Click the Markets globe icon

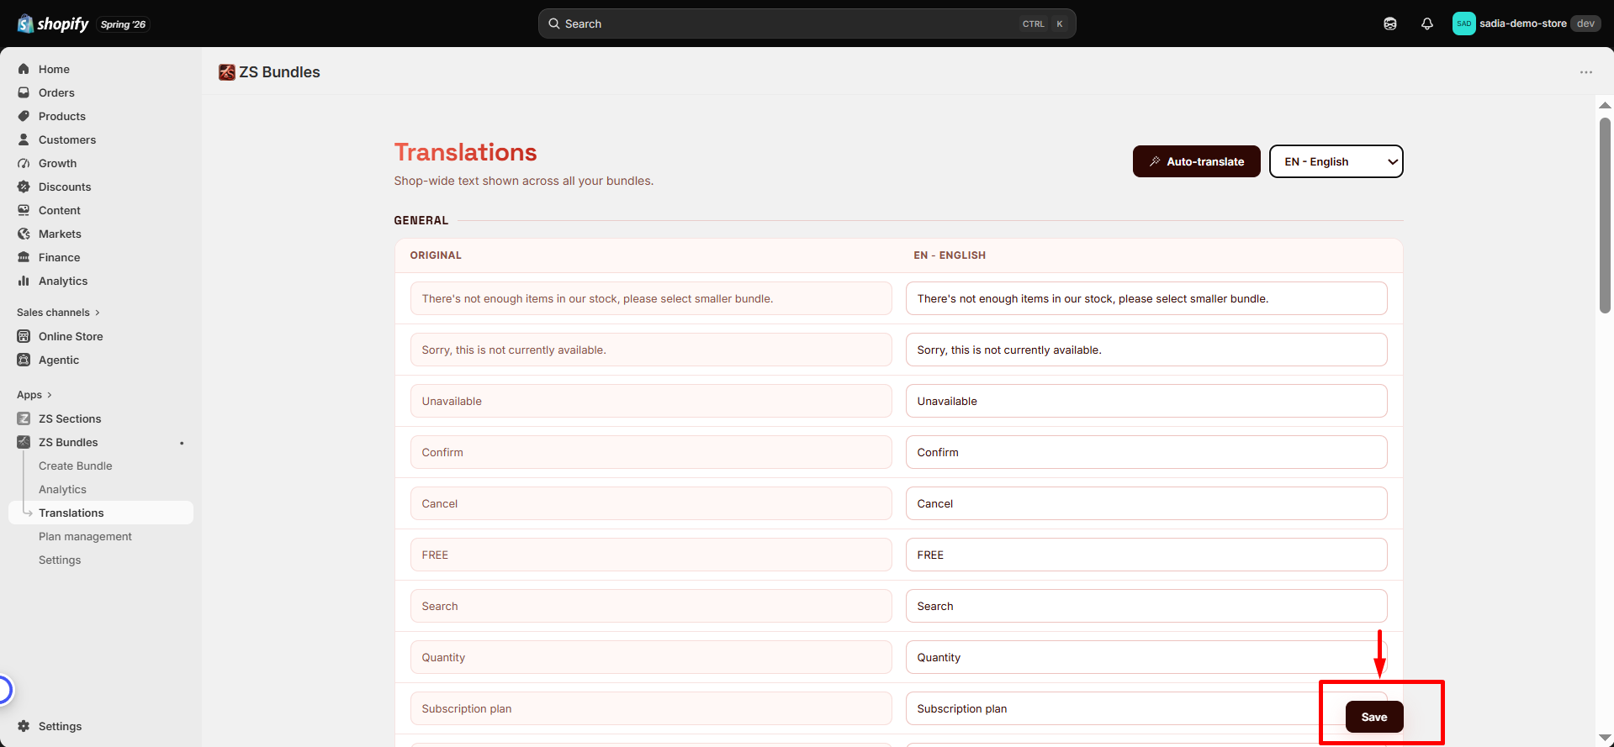coord(24,234)
